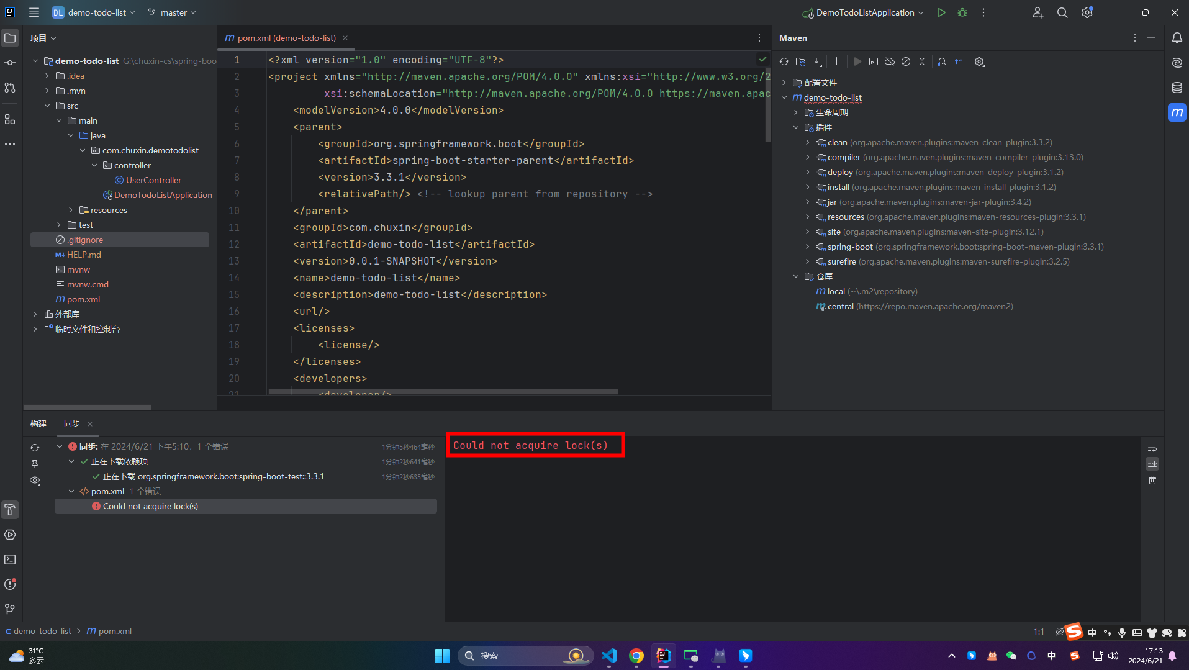
Task: Open the Project tool window icon
Action: tap(10, 38)
